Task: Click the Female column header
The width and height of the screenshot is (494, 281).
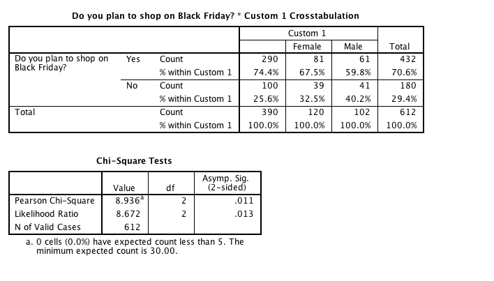Action: point(307,47)
